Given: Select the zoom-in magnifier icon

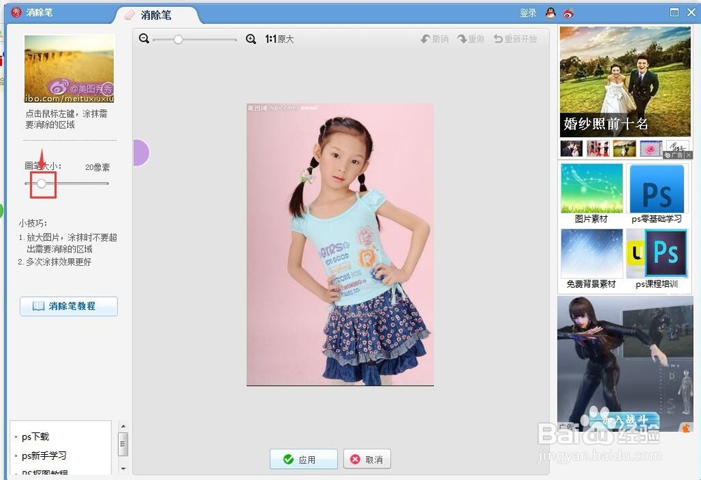Looking at the screenshot, I should pyautogui.click(x=251, y=40).
